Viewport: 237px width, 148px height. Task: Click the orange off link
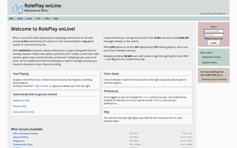(x=154, y=100)
